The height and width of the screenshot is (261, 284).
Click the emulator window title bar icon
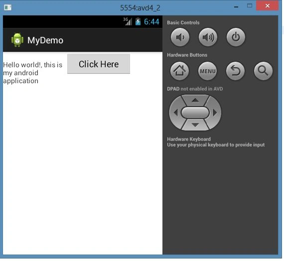tap(7, 7)
